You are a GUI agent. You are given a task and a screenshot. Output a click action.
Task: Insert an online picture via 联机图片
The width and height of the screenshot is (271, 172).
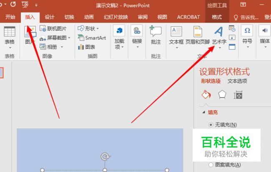pos(53,28)
